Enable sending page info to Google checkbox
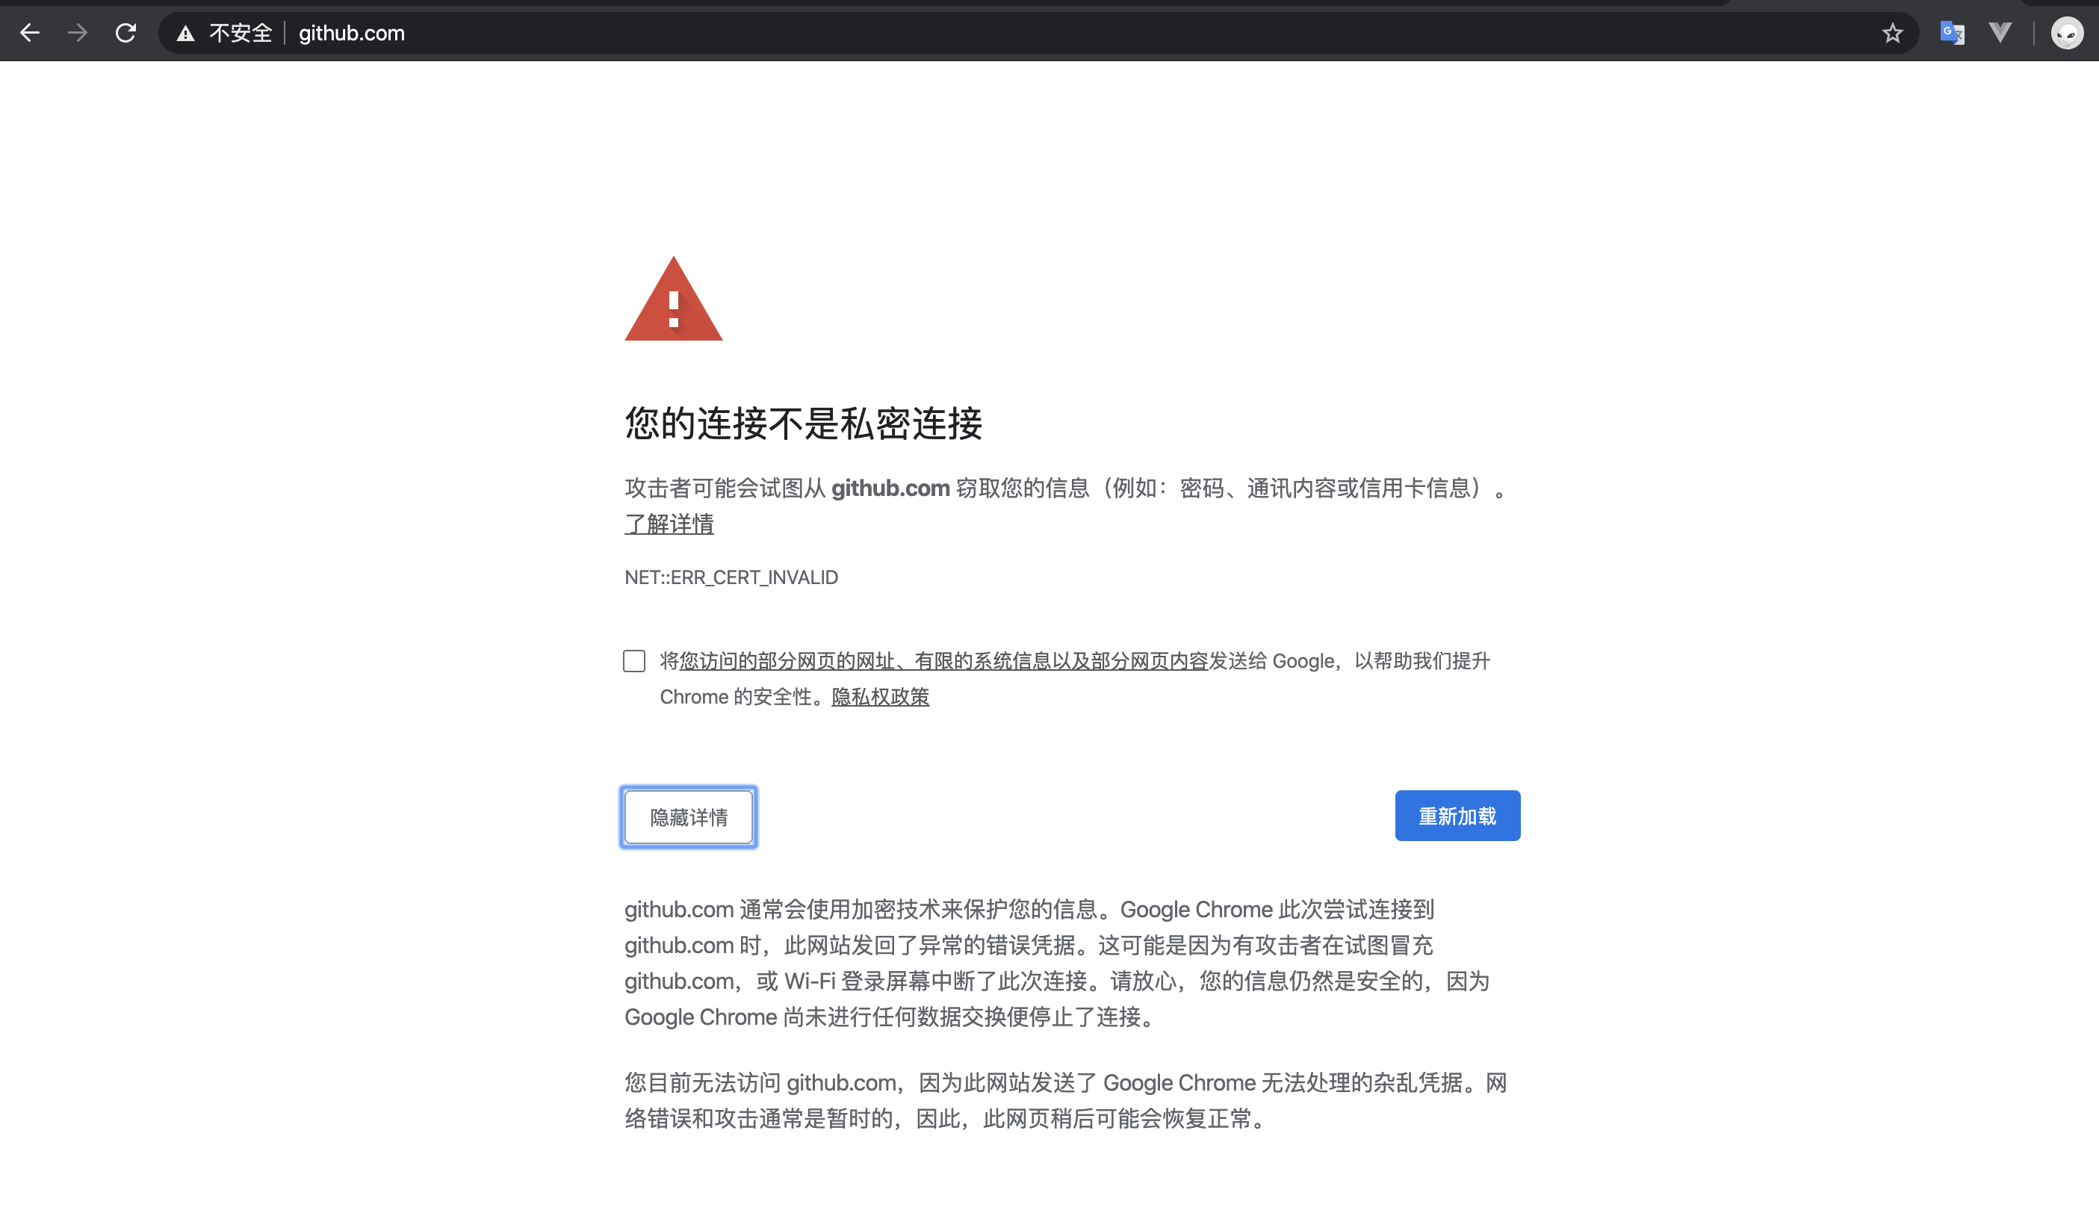Viewport: 2099px width, 1219px height. tap(634, 661)
